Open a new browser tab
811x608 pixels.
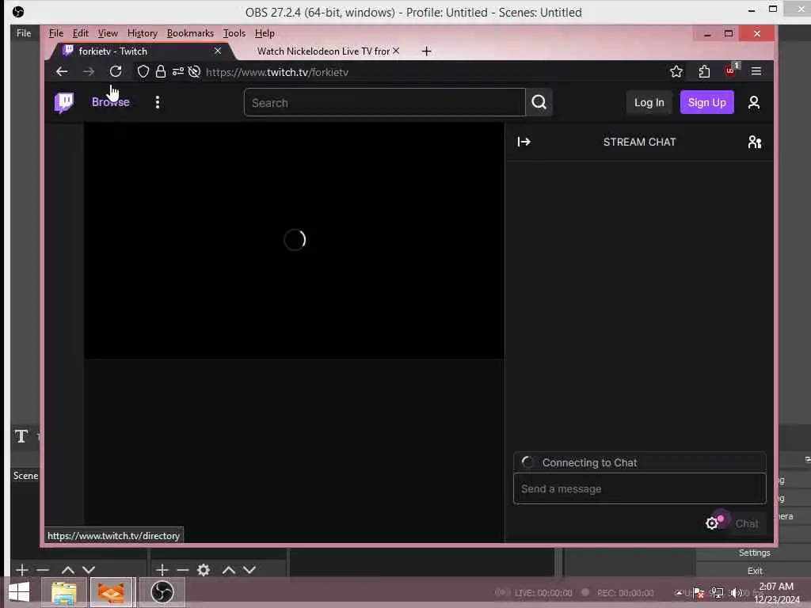pos(426,51)
